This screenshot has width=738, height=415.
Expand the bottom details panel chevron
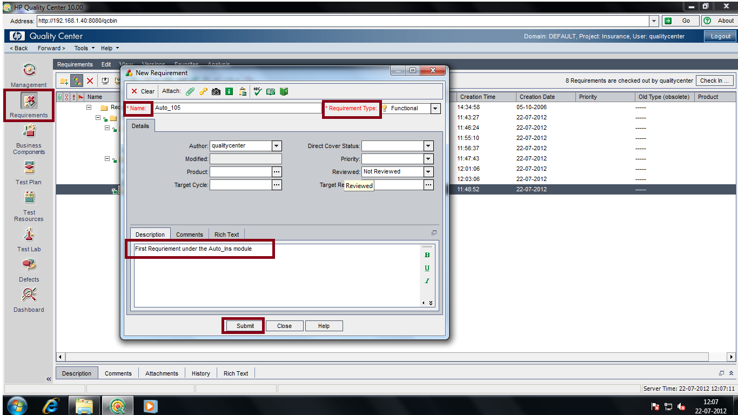(x=732, y=373)
